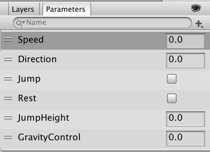Toggle the eye visibility icon

click(x=196, y=8)
